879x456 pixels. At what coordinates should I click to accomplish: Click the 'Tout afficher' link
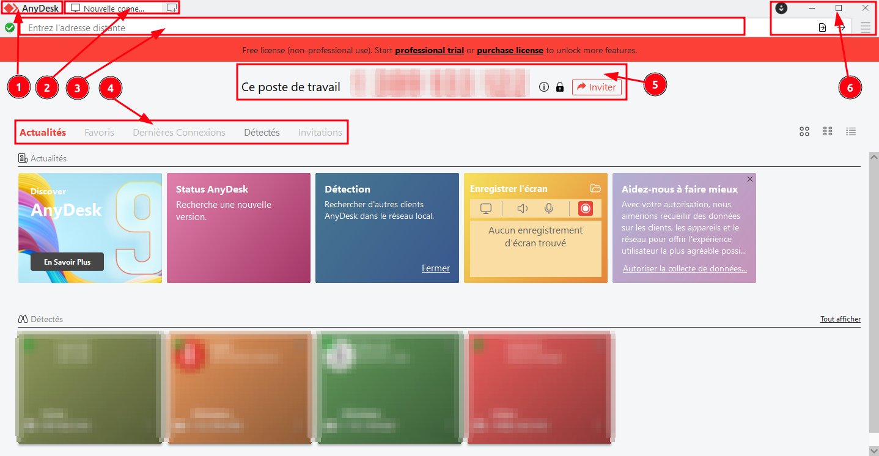(x=840, y=319)
